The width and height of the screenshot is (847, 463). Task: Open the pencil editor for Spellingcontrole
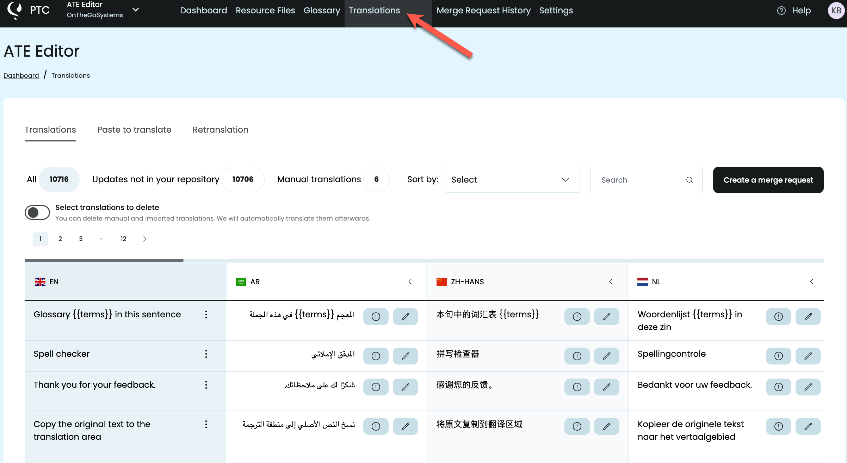click(808, 356)
